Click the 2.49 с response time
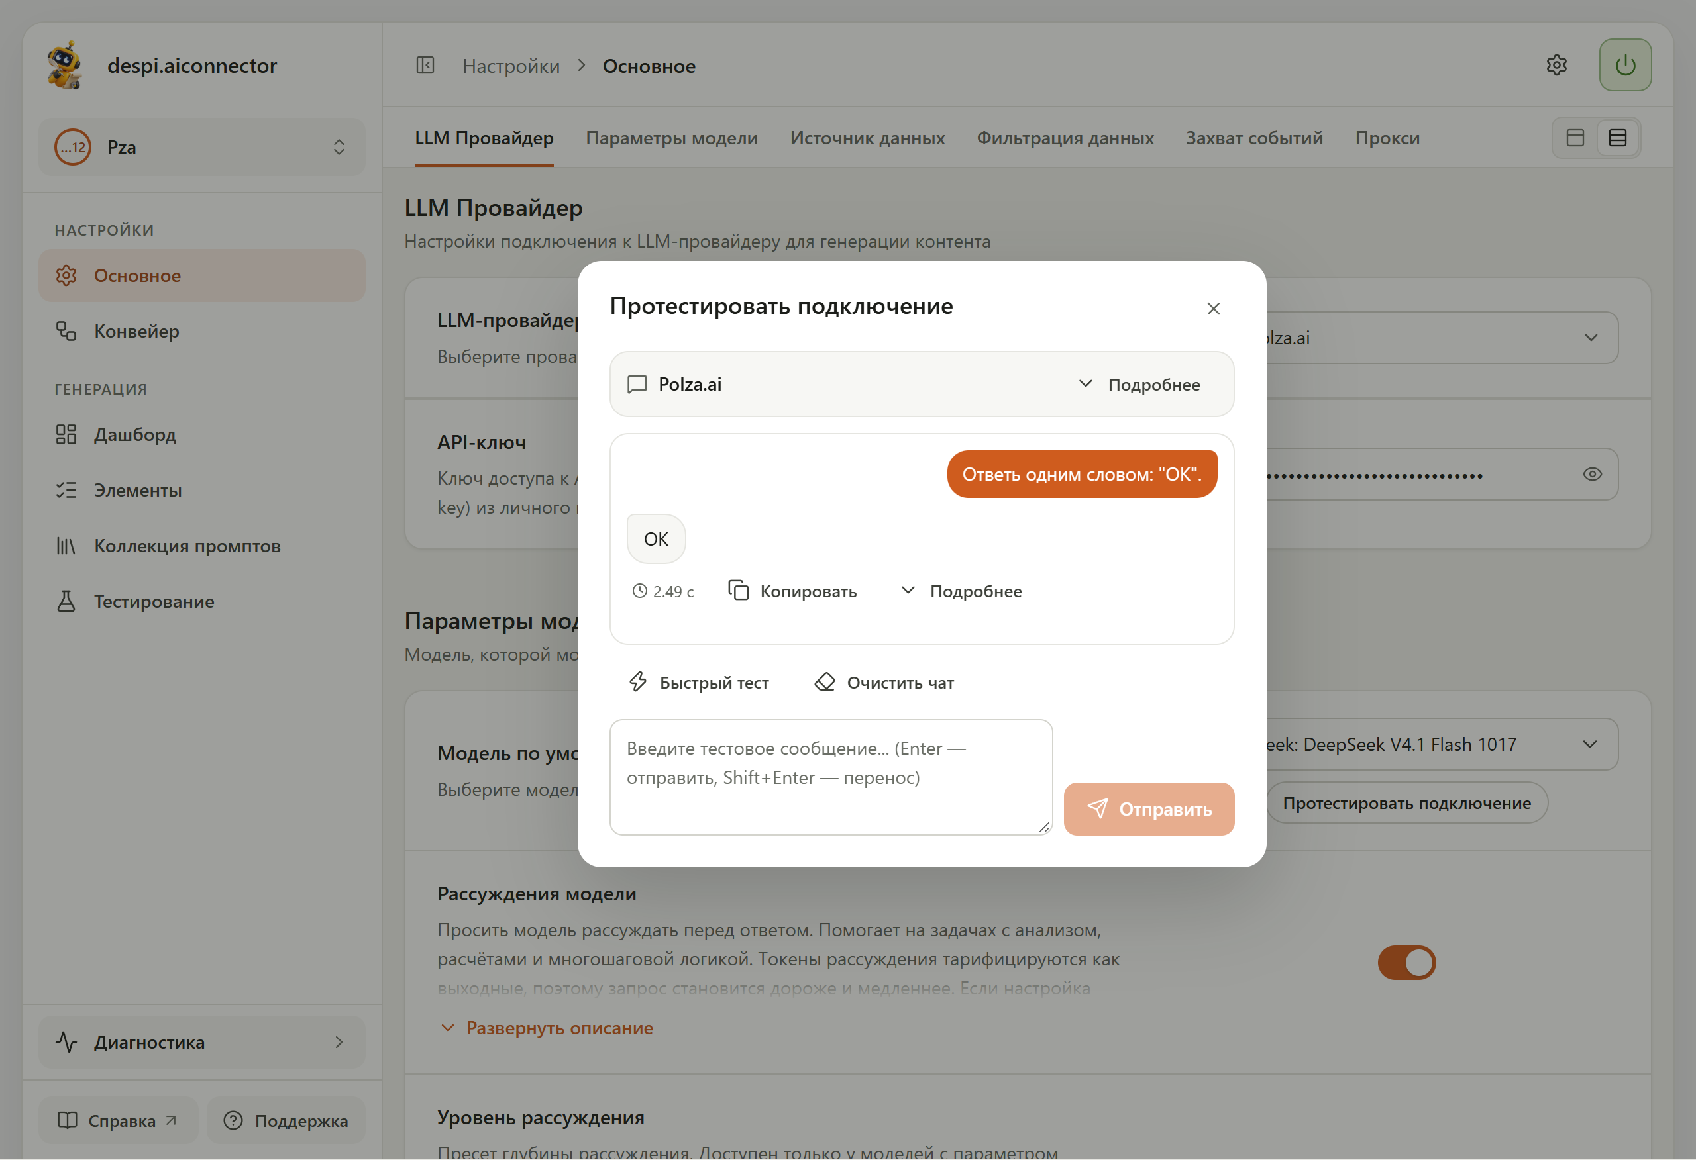 click(662, 592)
